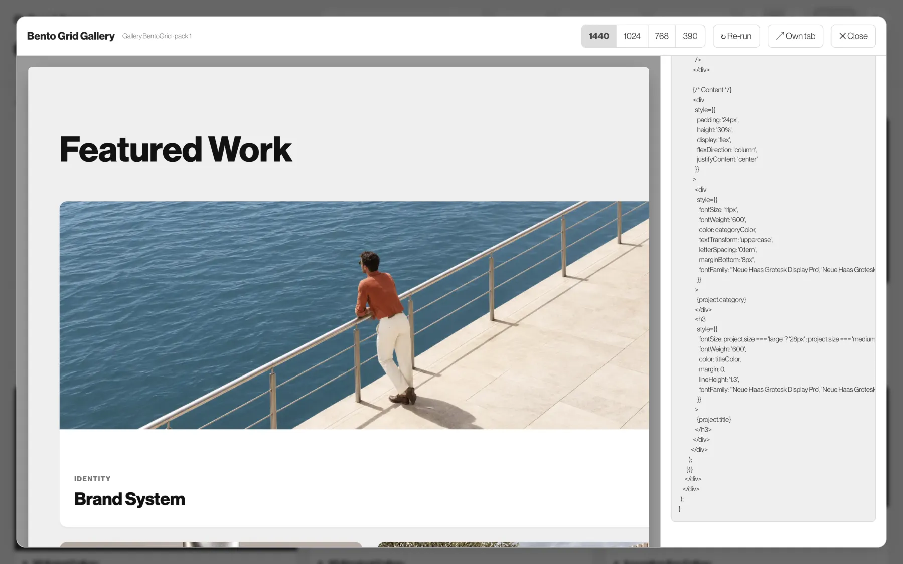
Task: Select the 1440 viewport width
Action: coord(599,36)
